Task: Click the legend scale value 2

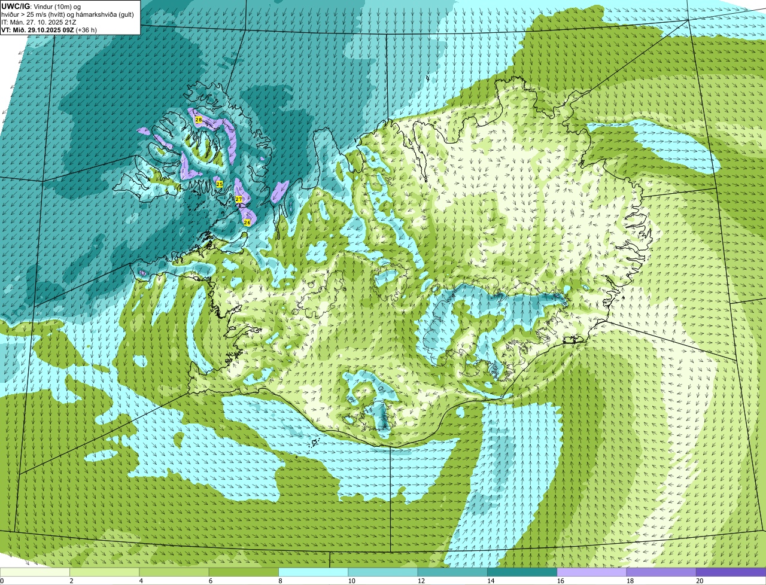Action: coord(72,581)
